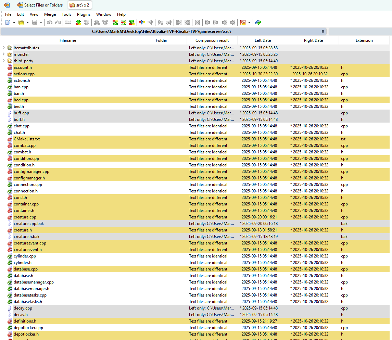Click the All Left toolbar icon
Viewport: 392px width, 340px height.
(187, 23)
